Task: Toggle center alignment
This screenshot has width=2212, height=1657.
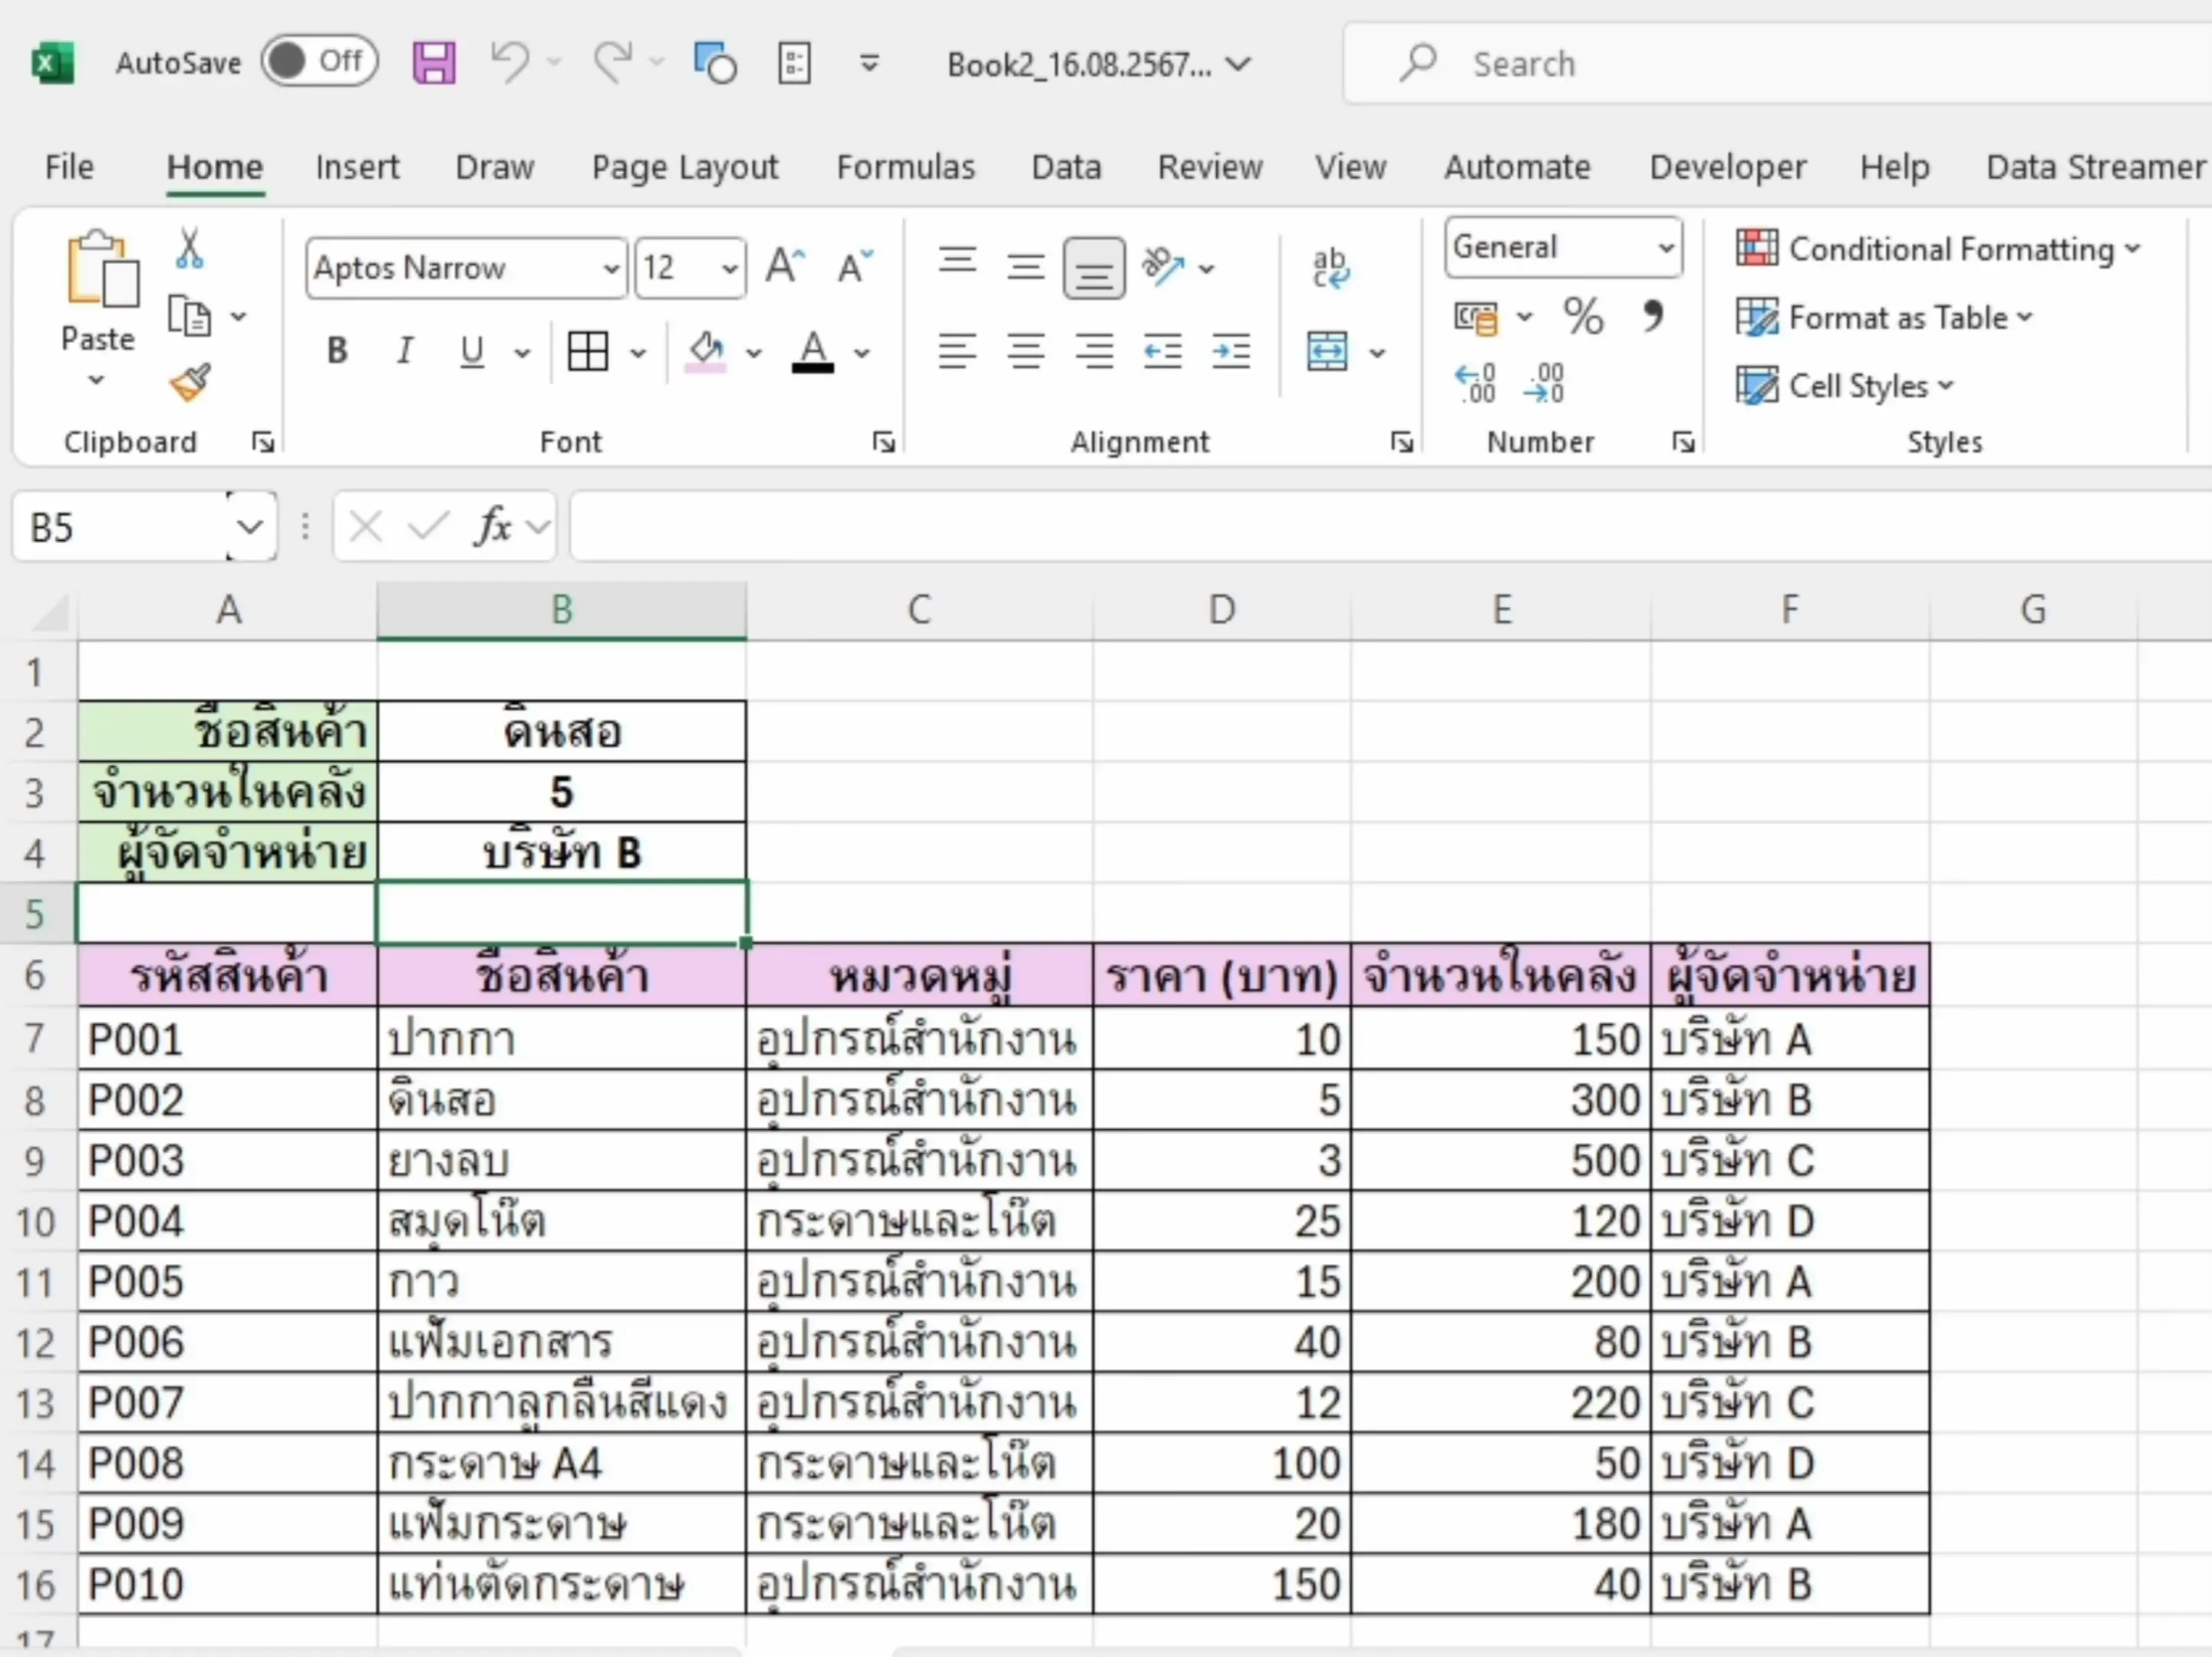Action: (1026, 350)
